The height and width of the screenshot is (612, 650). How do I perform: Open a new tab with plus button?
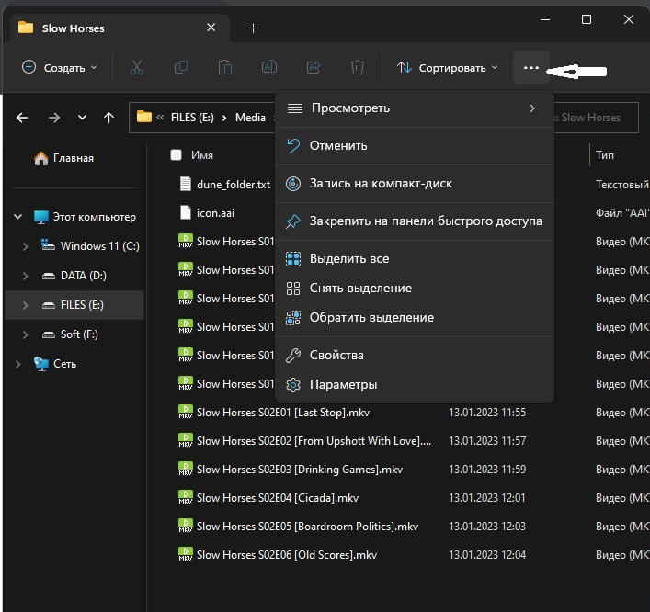(254, 28)
